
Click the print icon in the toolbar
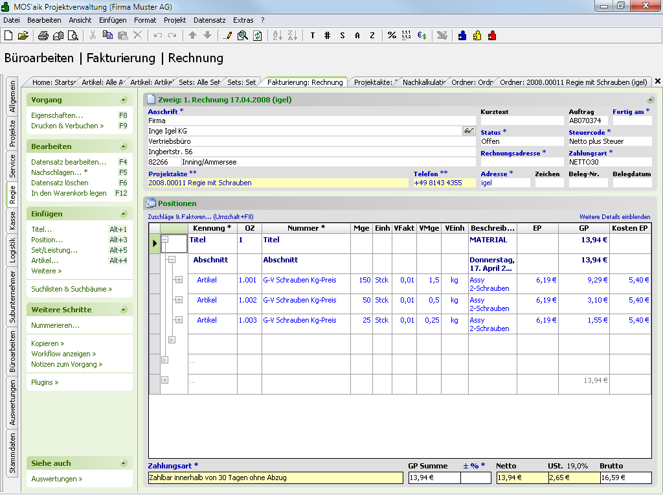42,36
